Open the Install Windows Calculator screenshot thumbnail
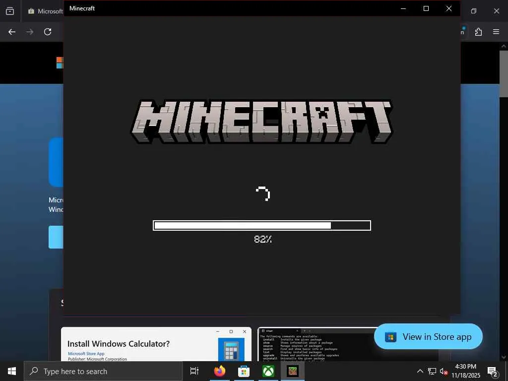 156,344
